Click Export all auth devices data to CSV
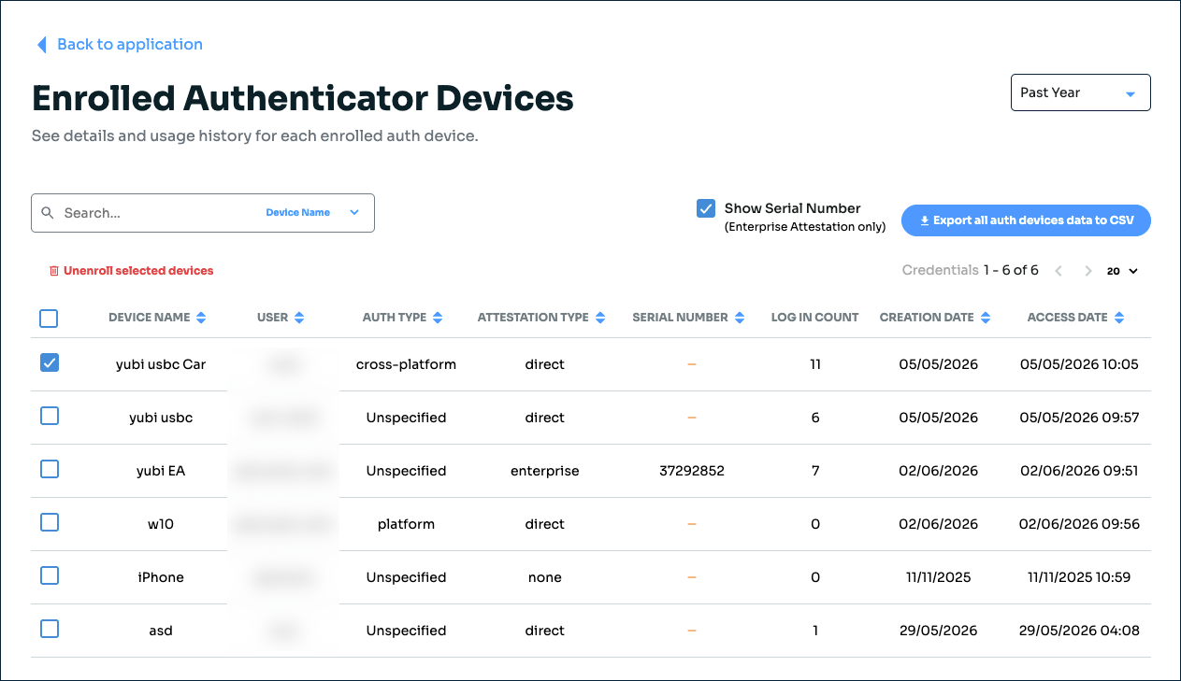Screen dimensions: 1181x681 1026,220
